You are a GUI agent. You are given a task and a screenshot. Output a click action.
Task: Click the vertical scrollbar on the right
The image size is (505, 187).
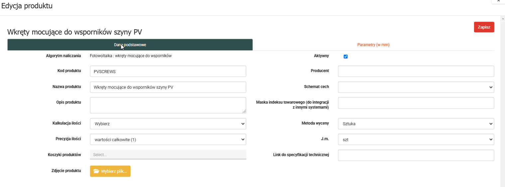(502, 100)
